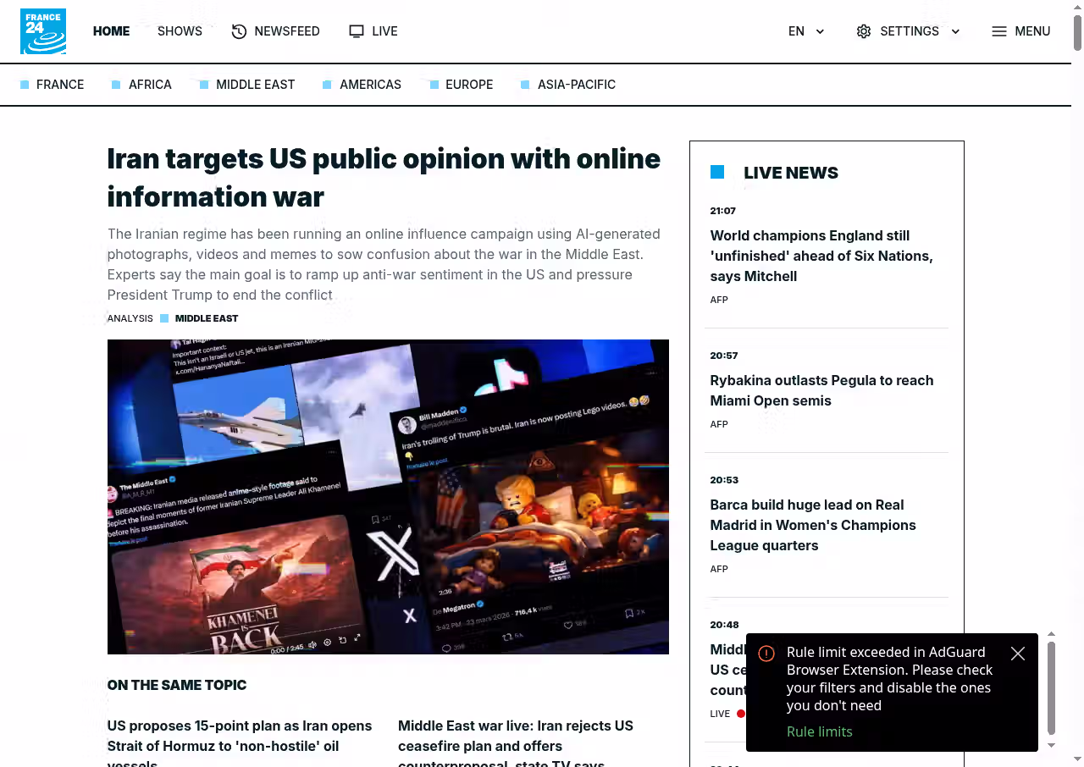1084x767 pixels.
Task: Open the Shows menu item
Action: pos(180,31)
